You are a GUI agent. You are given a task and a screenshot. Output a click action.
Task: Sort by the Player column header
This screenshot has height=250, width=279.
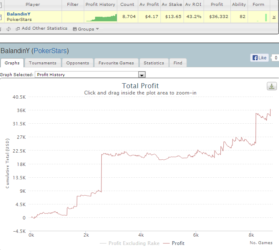coord(33,5)
